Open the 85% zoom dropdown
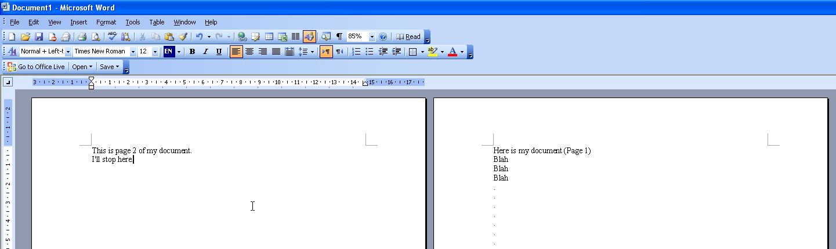Viewport: 836px width, 249px height. 372,37
